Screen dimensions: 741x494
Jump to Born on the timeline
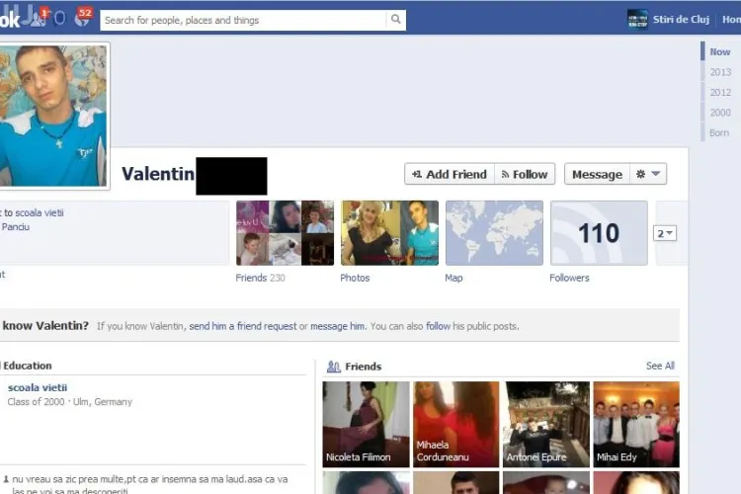(x=718, y=132)
